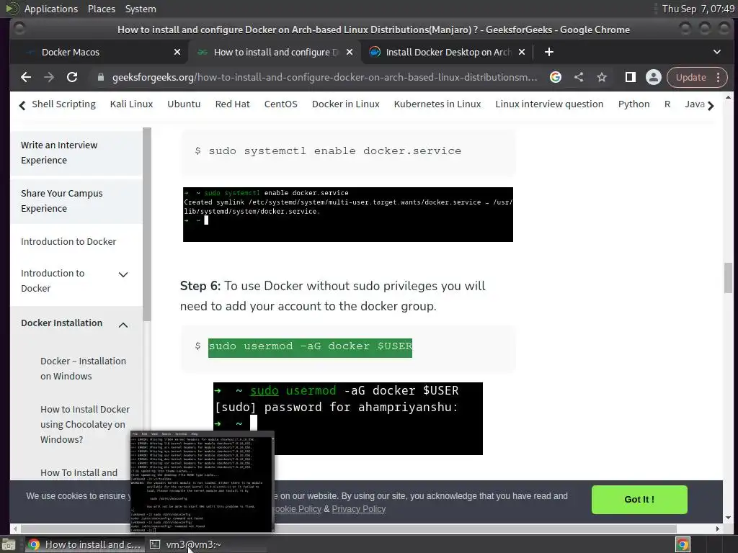Open the Places menu

click(x=101, y=9)
